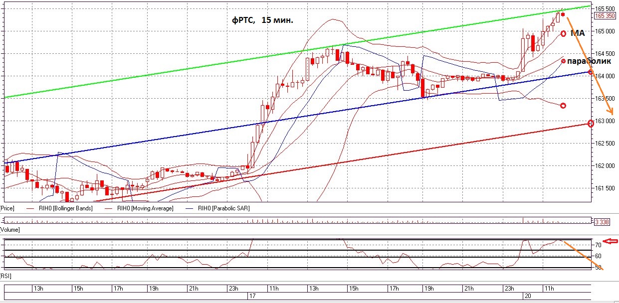This screenshot has height=303, width=619.
Task: Select the Volume panel label
Action: tap(9, 230)
